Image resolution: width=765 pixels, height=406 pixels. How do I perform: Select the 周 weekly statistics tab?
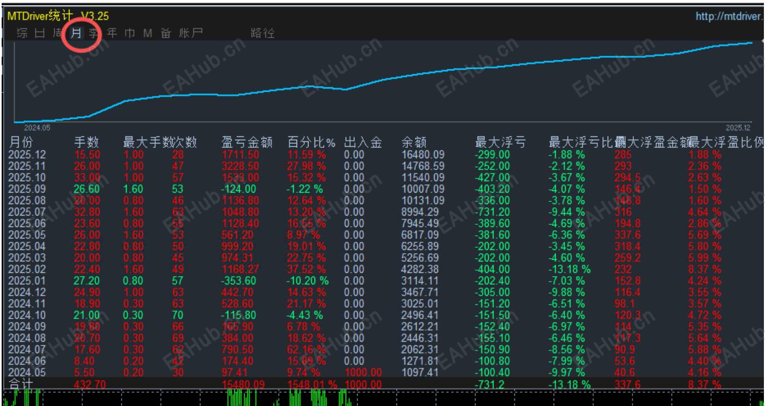pyautogui.click(x=57, y=33)
